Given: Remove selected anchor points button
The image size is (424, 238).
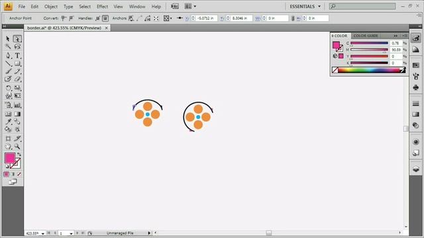Looking at the screenshot, I should (x=131, y=19).
